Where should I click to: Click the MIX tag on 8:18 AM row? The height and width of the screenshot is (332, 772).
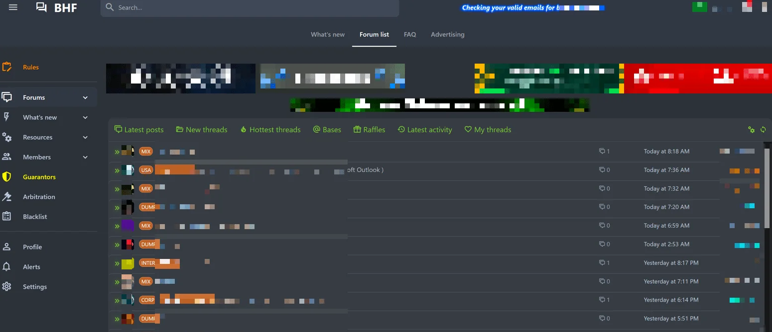[x=146, y=152]
